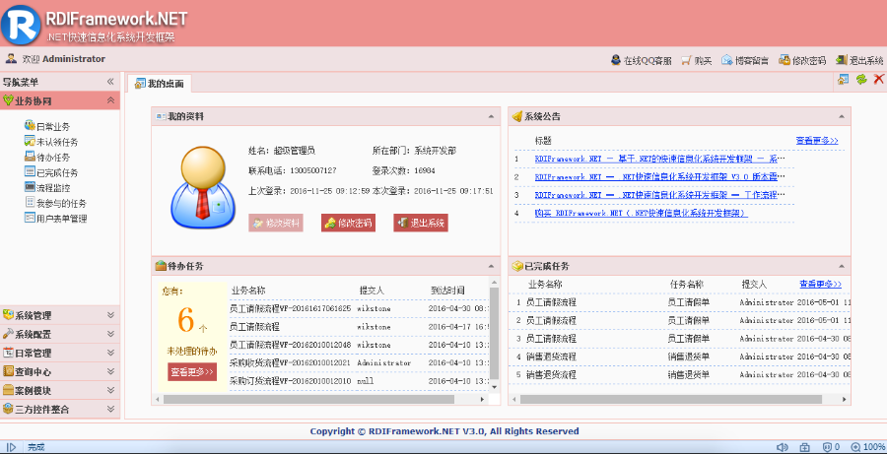Expand the 三方控件整合 accordion section
Image resolution: width=887 pixels, height=454 pixels.
(x=110, y=409)
